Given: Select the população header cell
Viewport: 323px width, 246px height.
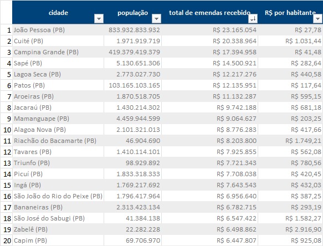Looking at the screenshot, I should 132,12.
